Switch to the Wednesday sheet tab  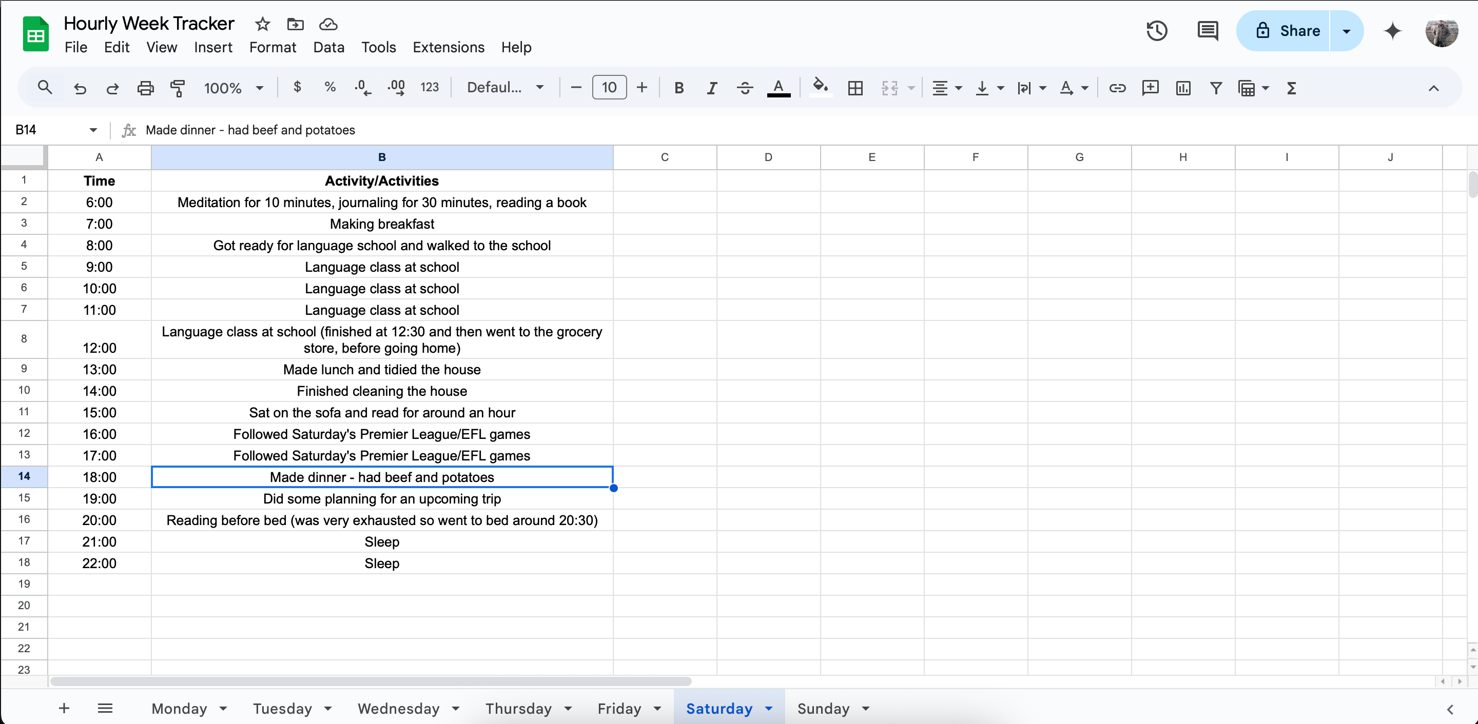(398, 709)
